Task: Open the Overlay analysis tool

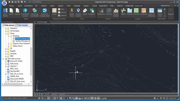Action: 130,12
